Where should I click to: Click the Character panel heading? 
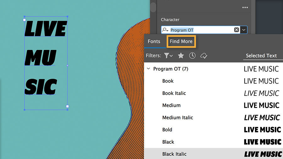[x=170, y=20]
